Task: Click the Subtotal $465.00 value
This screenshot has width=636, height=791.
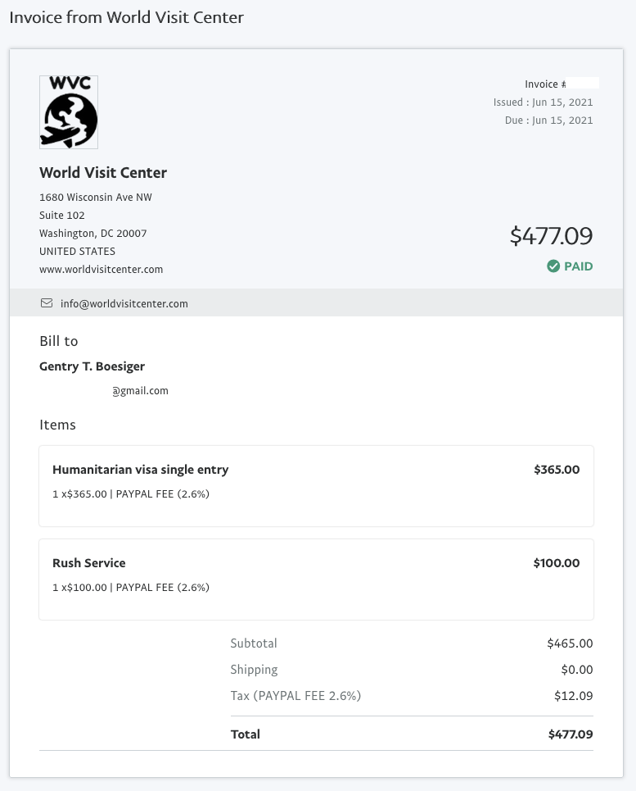Action: click(x=570, y=643)
